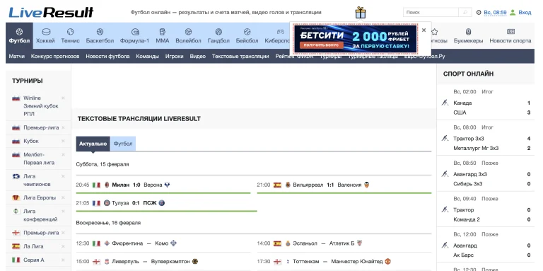
Task: Open the Матчи submenu item
Action: [x=17, y=56]
